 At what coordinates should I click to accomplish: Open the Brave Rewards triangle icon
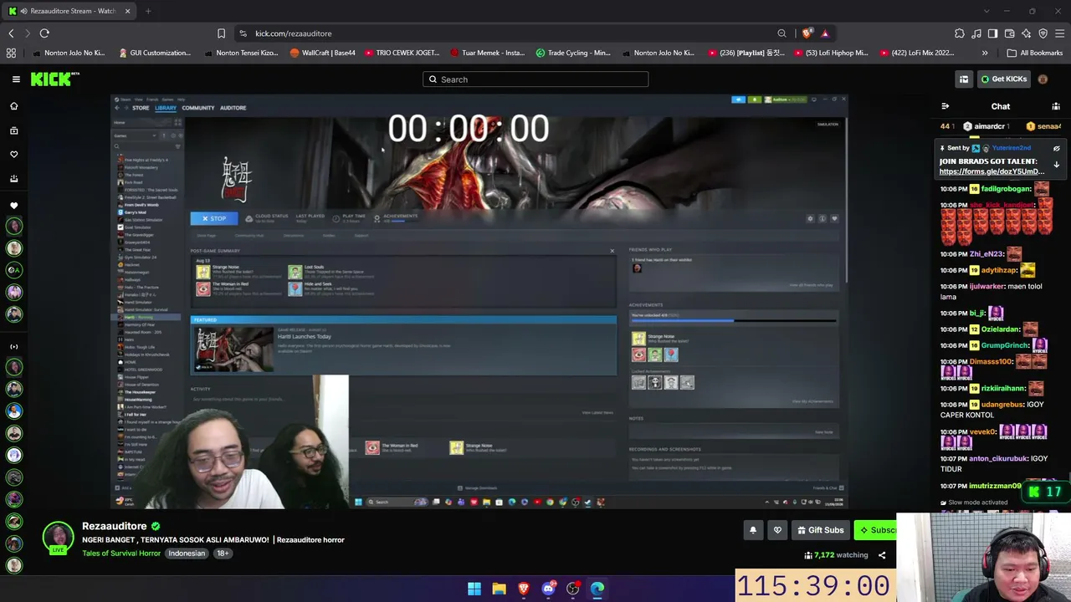825,33
